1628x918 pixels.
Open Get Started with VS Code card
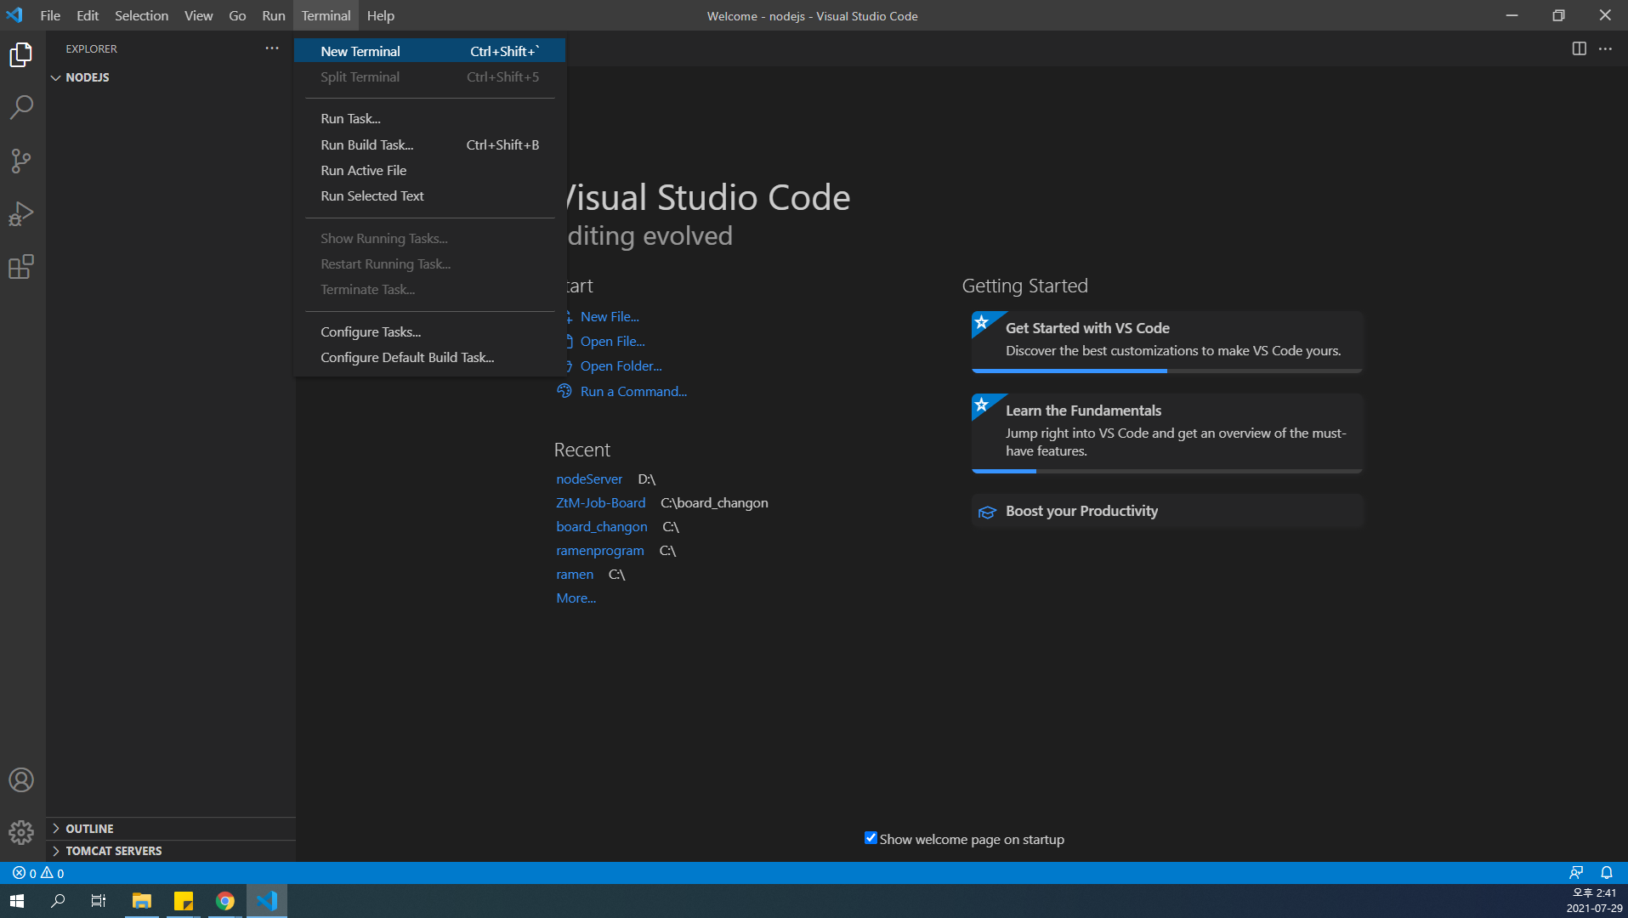[x=1166, y=340]
